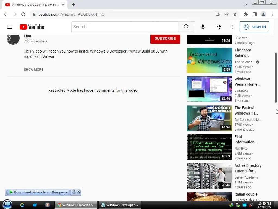Open the 31:36 video thumbnail
Viewport: 278px width, 209px height.
coord(209,39)
